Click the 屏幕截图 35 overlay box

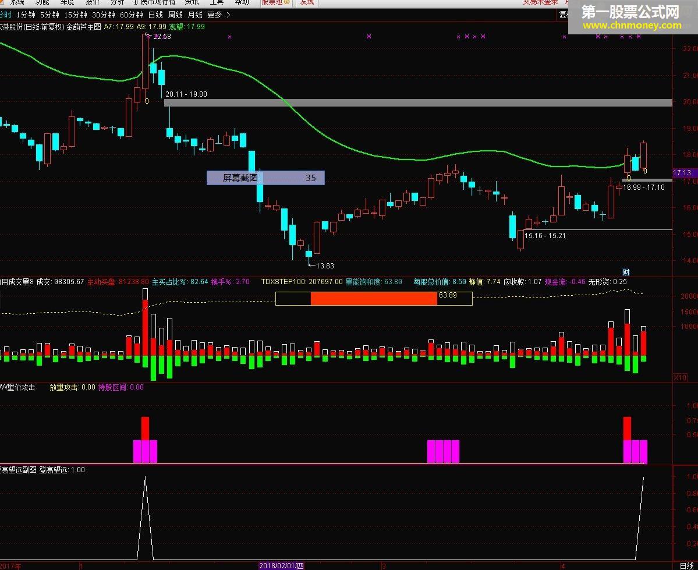[266, 178]
